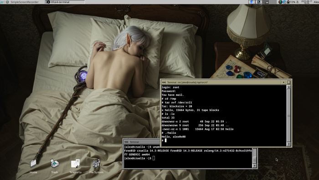Viewport: 319px width, 180px height.
Task: Click the front terminal scrollbar thumb
Action: pyautogui.click(x=288, y=116)
